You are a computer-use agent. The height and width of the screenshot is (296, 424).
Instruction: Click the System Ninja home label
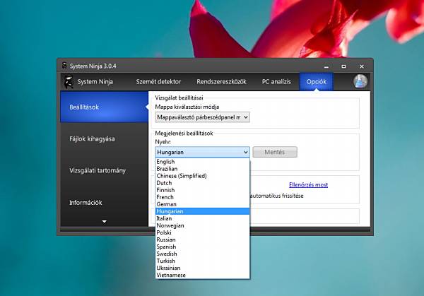coord(95,82)
